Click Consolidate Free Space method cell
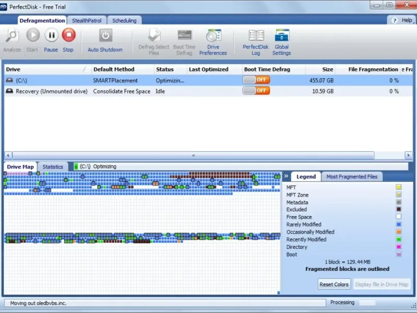 tap(121, 91)
